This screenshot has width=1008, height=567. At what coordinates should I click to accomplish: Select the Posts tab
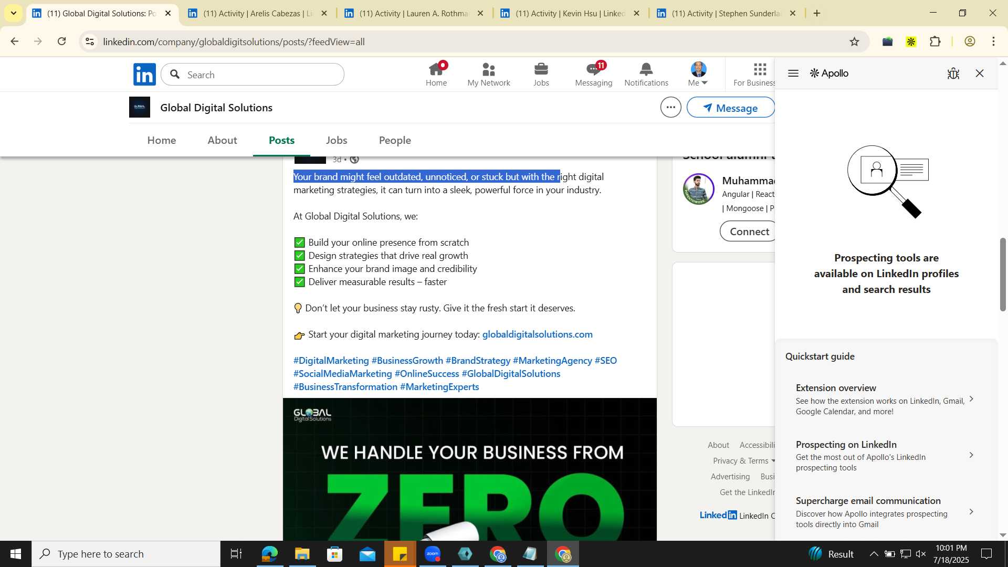pos(281,140)
